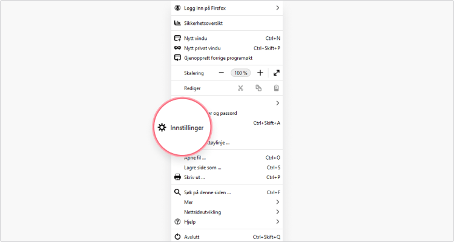Click the account icon beside Logg inn på Firefox

point(177,8)
